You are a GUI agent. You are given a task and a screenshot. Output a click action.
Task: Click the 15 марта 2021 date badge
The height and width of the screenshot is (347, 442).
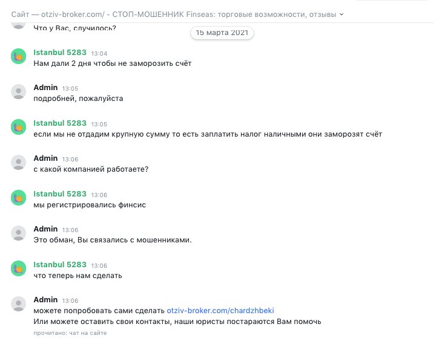point(222,33)
